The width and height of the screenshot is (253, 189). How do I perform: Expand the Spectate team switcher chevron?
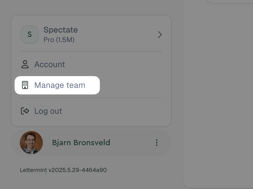tap(160, 35)
